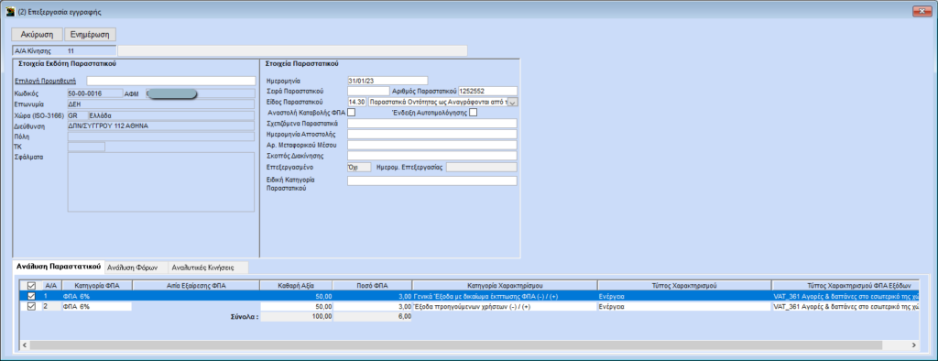Click the Γενικά Έξοδα με δικαίωμα έκπτωσης cell
Screen dimensions: 938x361
click(505, 296)
